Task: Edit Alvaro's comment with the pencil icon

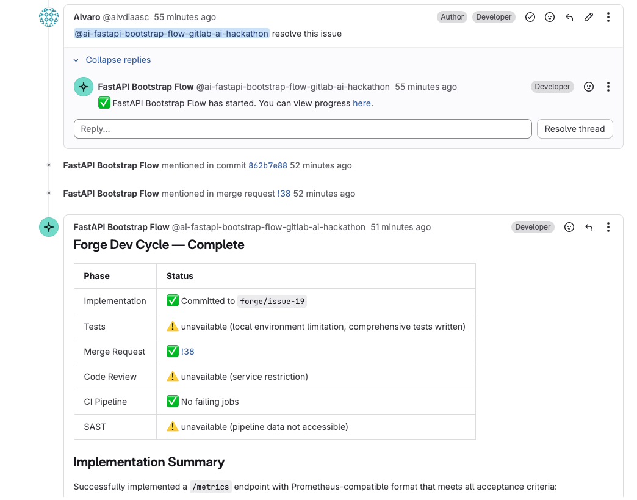Action: coord(589,17)
